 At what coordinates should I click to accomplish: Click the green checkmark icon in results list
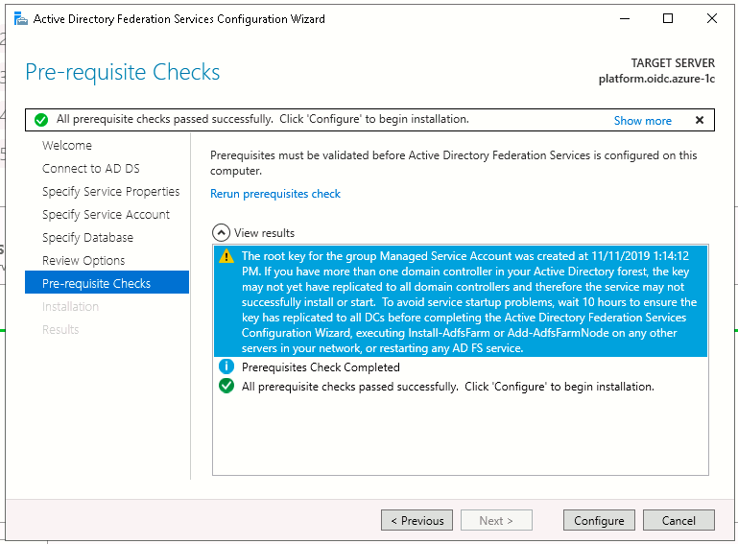pos(226,387)
